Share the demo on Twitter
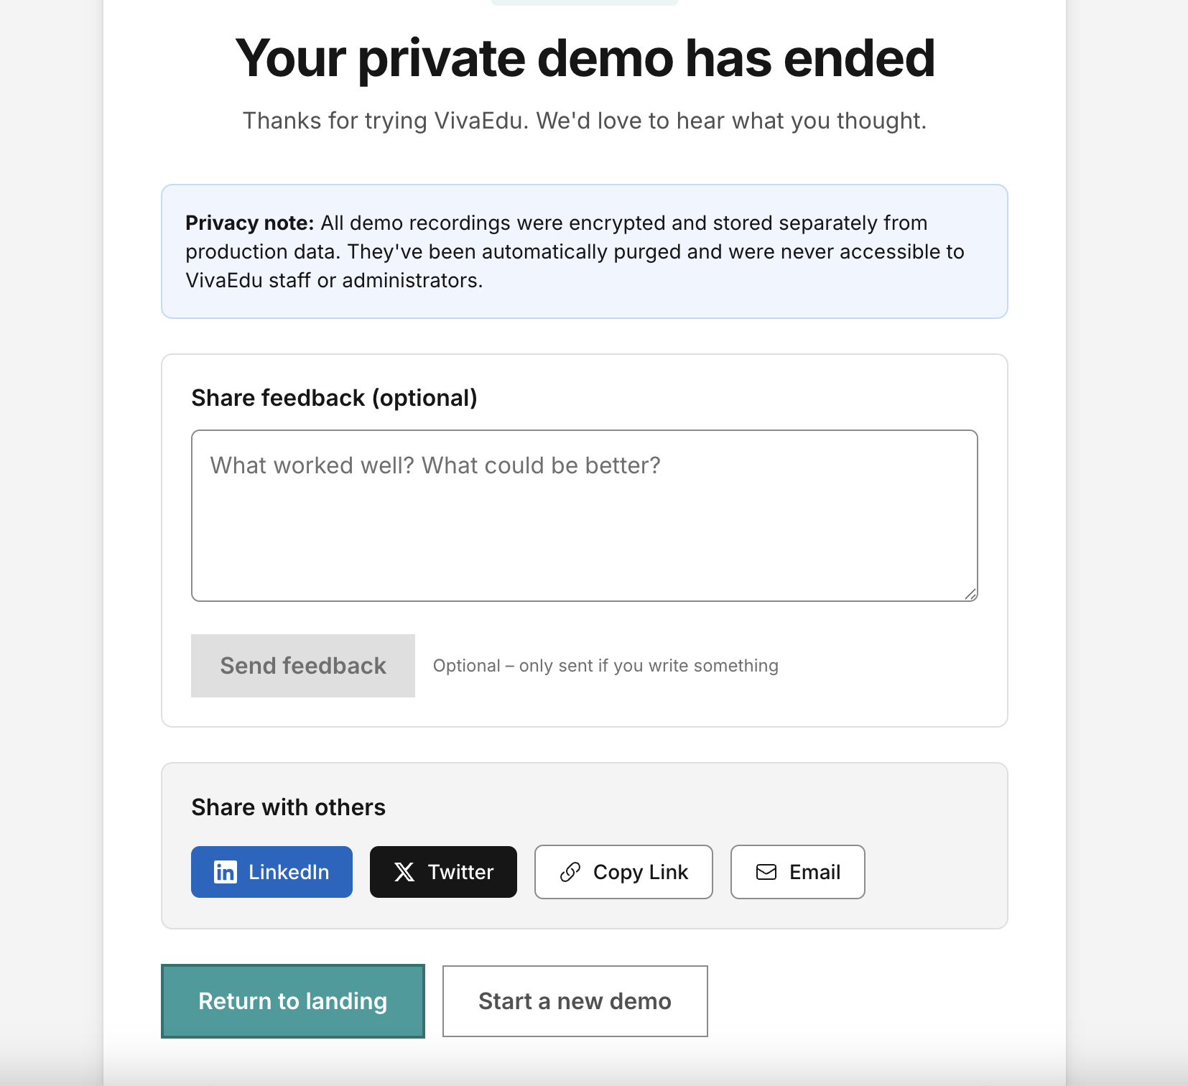Image resolution: width=1188 pixels, height=1086 pixels. pyautogui.click(x=443, y=872)
